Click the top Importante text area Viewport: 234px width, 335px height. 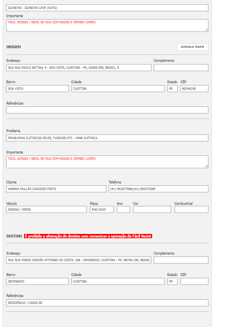pos(107,25)
